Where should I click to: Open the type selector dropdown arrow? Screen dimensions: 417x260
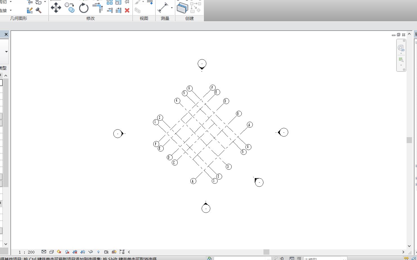coord(6,52)
